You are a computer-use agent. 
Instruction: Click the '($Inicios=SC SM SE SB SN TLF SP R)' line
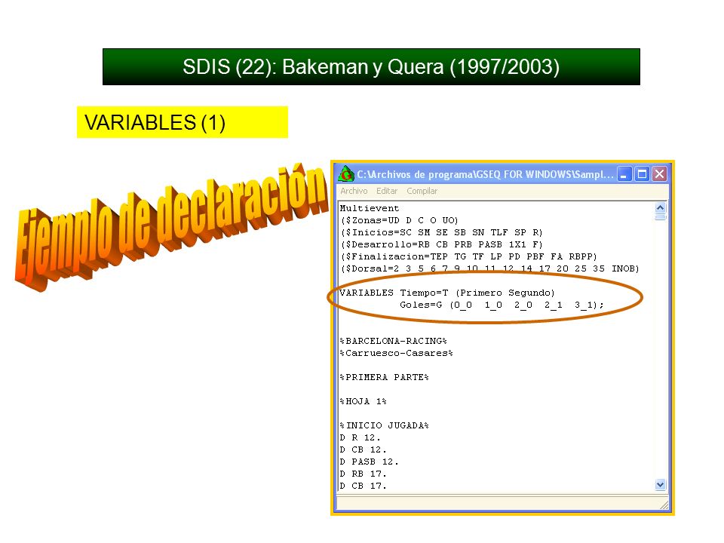[441, 232]
